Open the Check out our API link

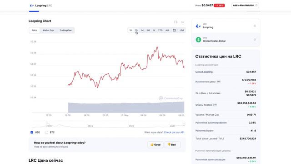[x=174, y=133]
